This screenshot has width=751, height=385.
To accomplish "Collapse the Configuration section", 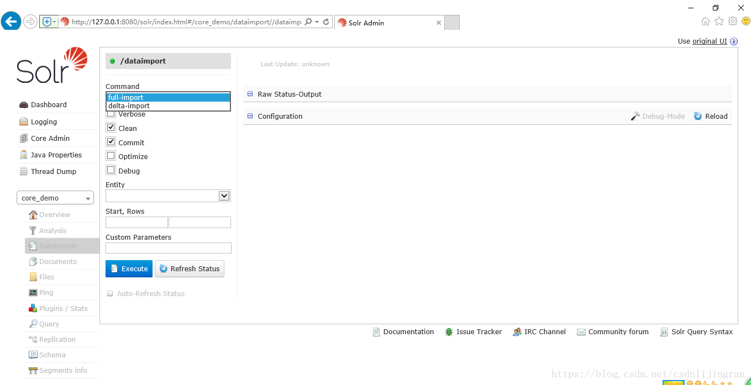I will click(x=250, y=116).
